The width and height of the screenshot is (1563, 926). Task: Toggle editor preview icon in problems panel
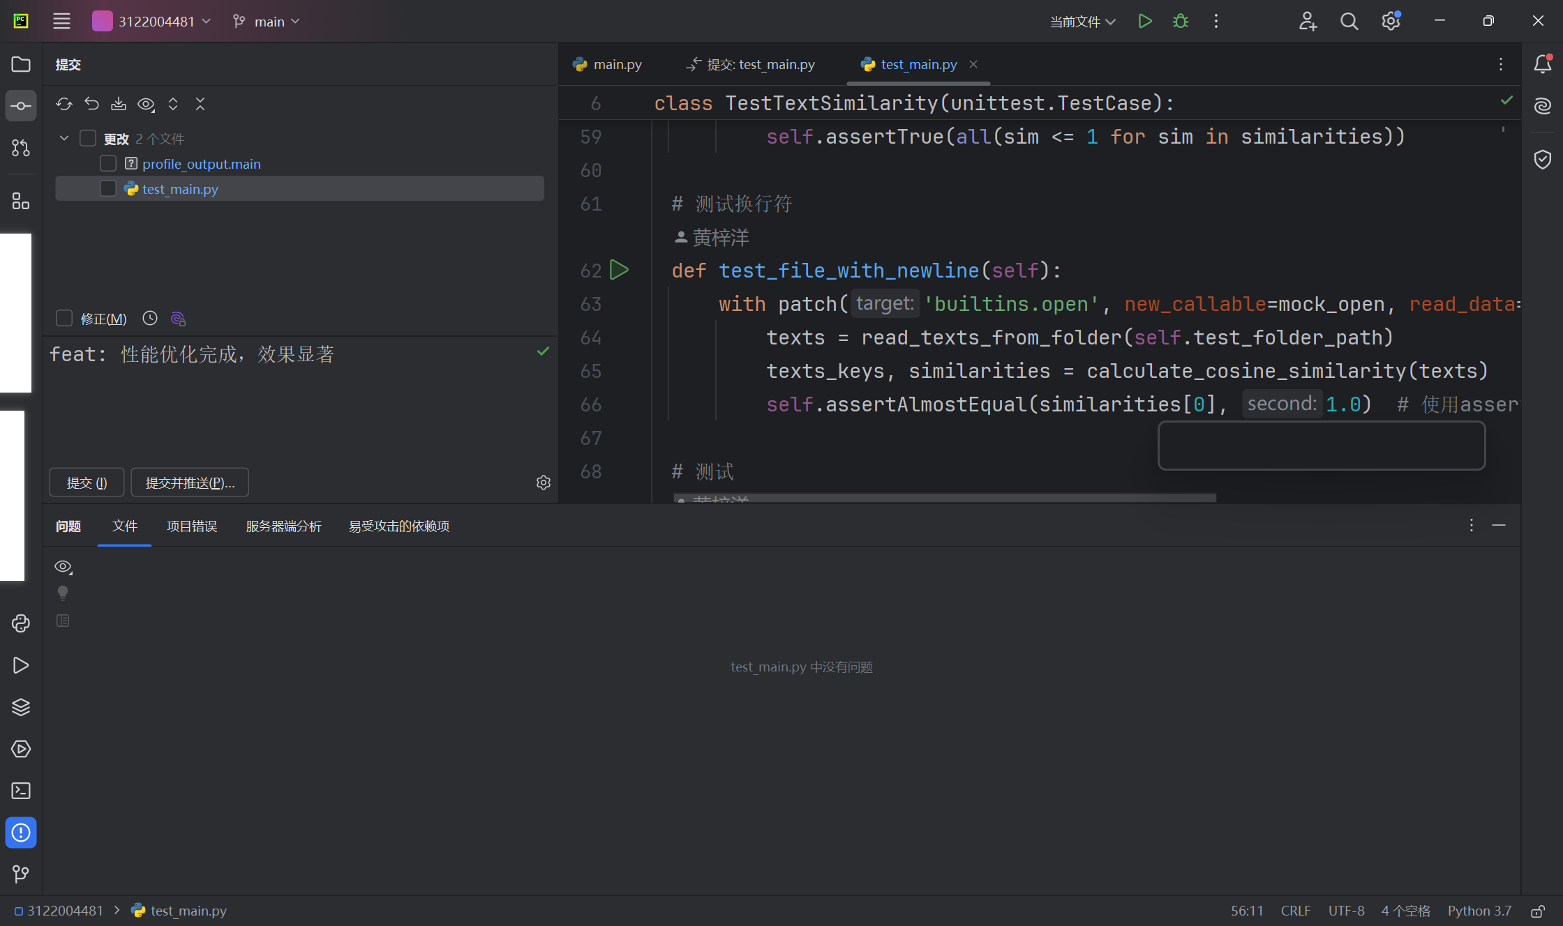click(x=63, y=621)
